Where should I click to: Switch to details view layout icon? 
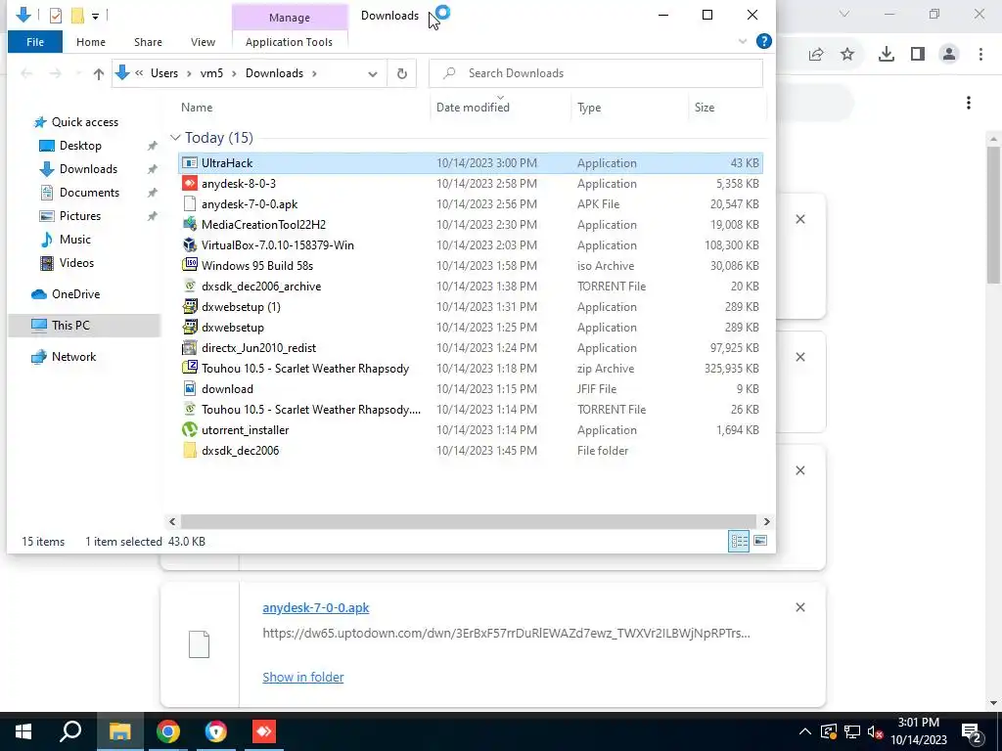739,541
